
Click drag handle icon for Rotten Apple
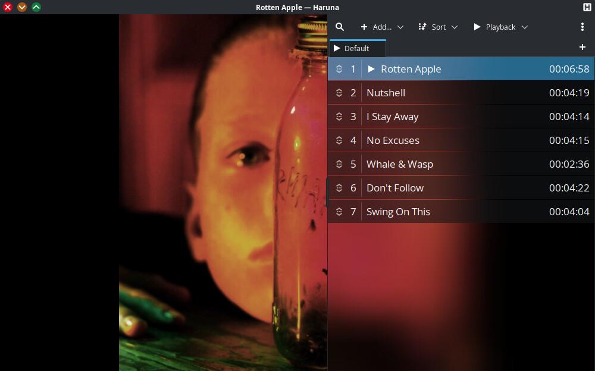click(x=339, y=69)
